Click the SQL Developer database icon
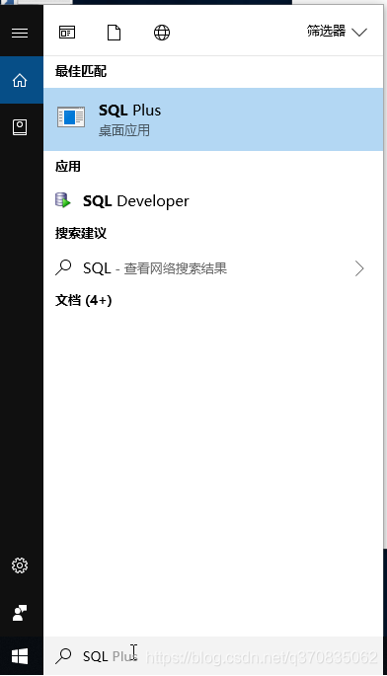The height and width of the screenshot is (676, 387). tap(63, 200)
